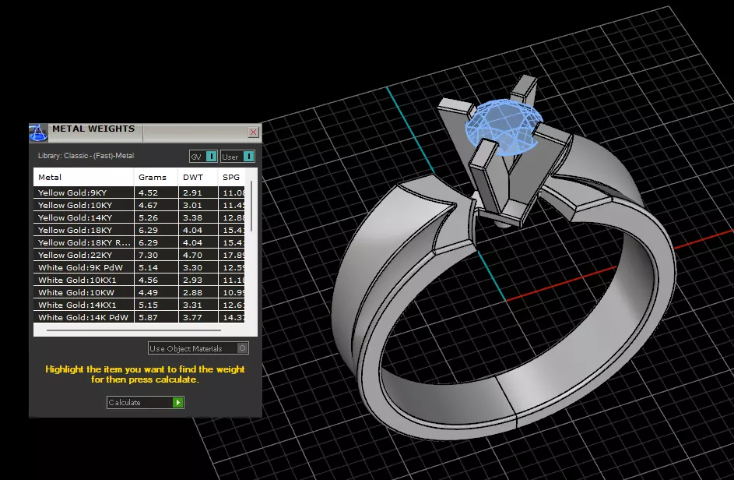Select the White Gold:14K PdW row

(139, 317)
